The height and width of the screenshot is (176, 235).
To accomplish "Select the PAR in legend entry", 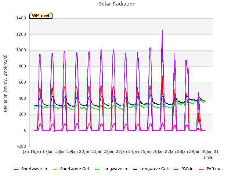I will pos(184,169).
